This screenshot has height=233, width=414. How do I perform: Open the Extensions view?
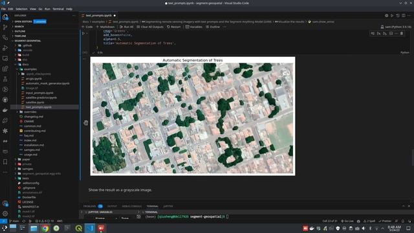click(5, 69)
